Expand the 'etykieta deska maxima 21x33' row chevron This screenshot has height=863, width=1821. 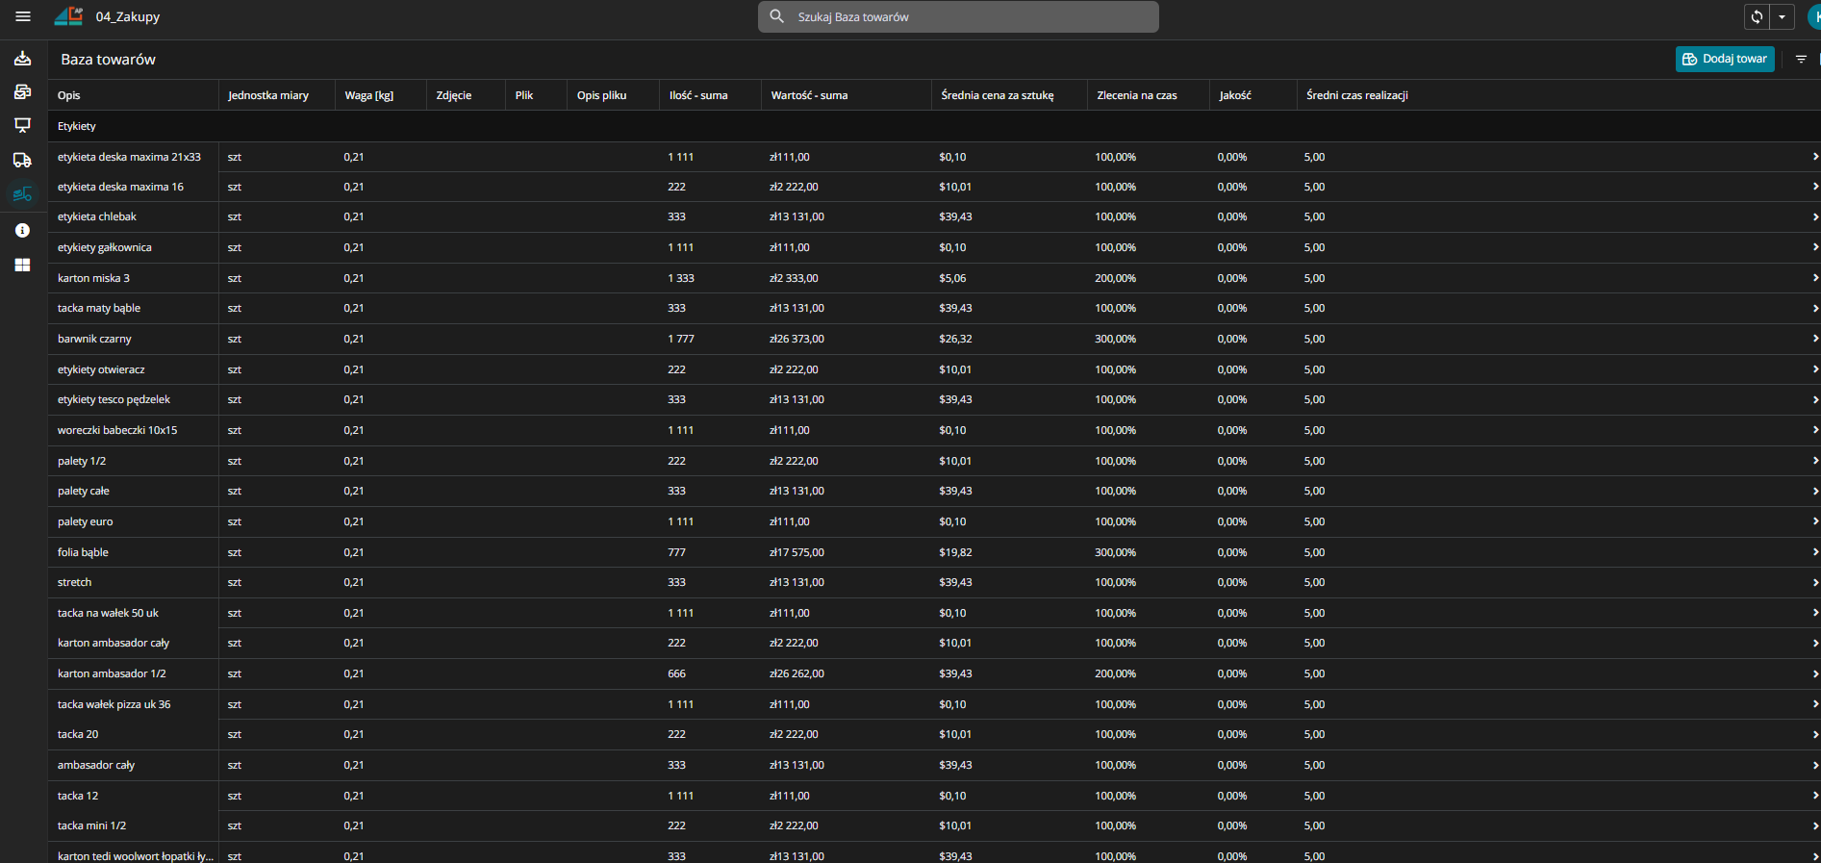point(1814,157)
